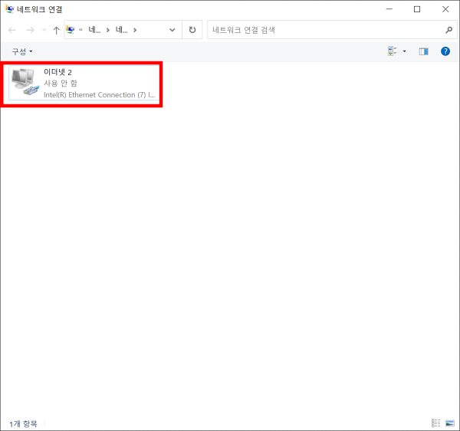This screenshot has height=431, width=460.
Task: Show hidden breadcrumb path chevrons
Action: (x=80, y=30)
